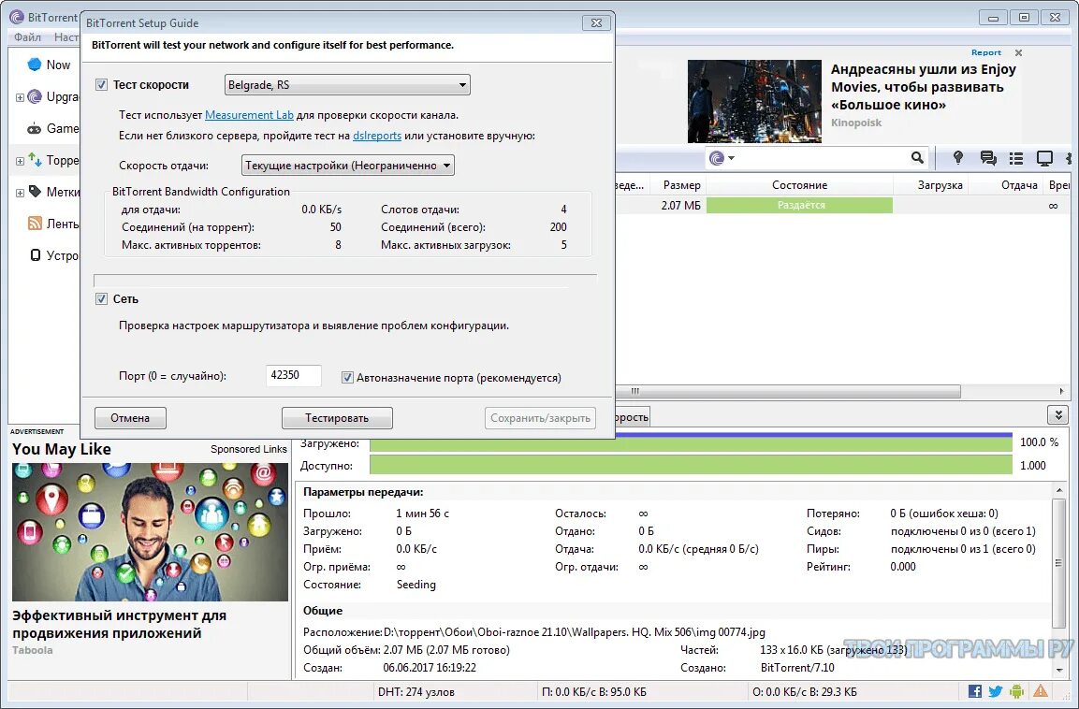Open the dslreports link
This screenshot has width=1079, height=709.
tap(377, 136)
